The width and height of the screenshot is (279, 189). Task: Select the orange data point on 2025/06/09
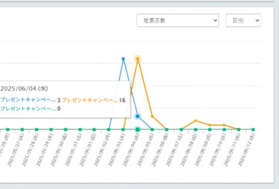[210, 125]
